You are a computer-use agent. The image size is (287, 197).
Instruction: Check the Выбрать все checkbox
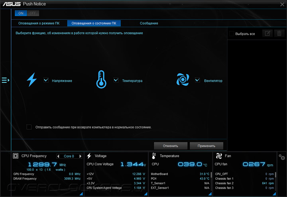[x=231, y=33]
